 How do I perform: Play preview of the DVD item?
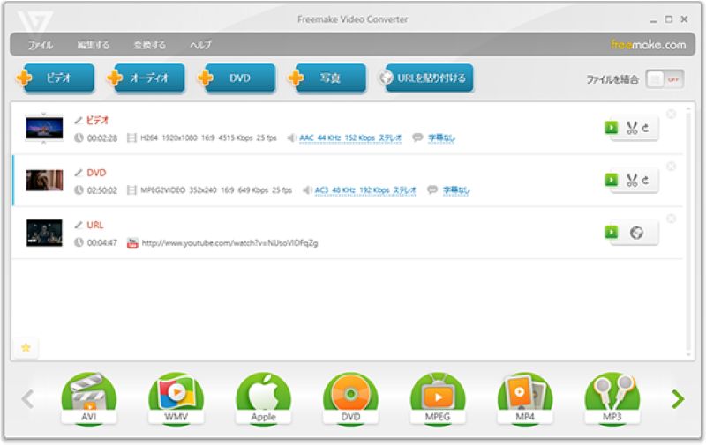click(611, 180)
